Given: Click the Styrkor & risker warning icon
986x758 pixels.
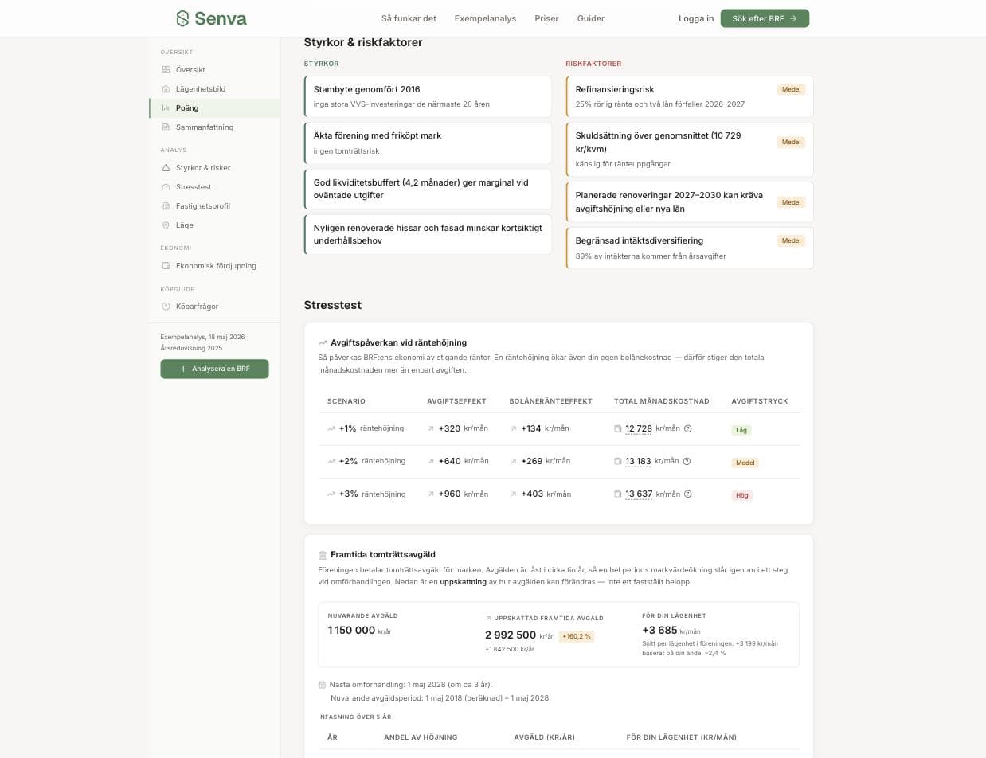Looking at the screenshot, I should pyautogui.click(x=166, y=168).
